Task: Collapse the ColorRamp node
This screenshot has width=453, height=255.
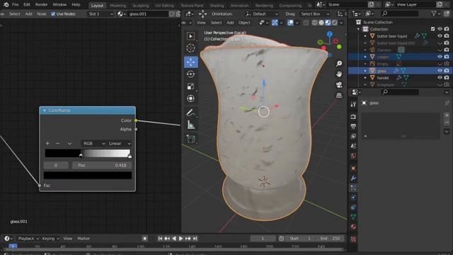Action: coord(44,110)
